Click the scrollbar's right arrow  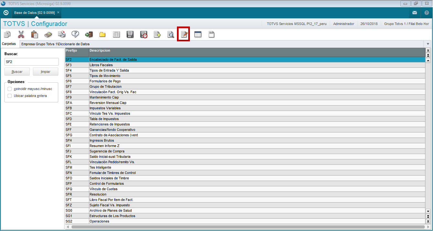tap(428, 227)
